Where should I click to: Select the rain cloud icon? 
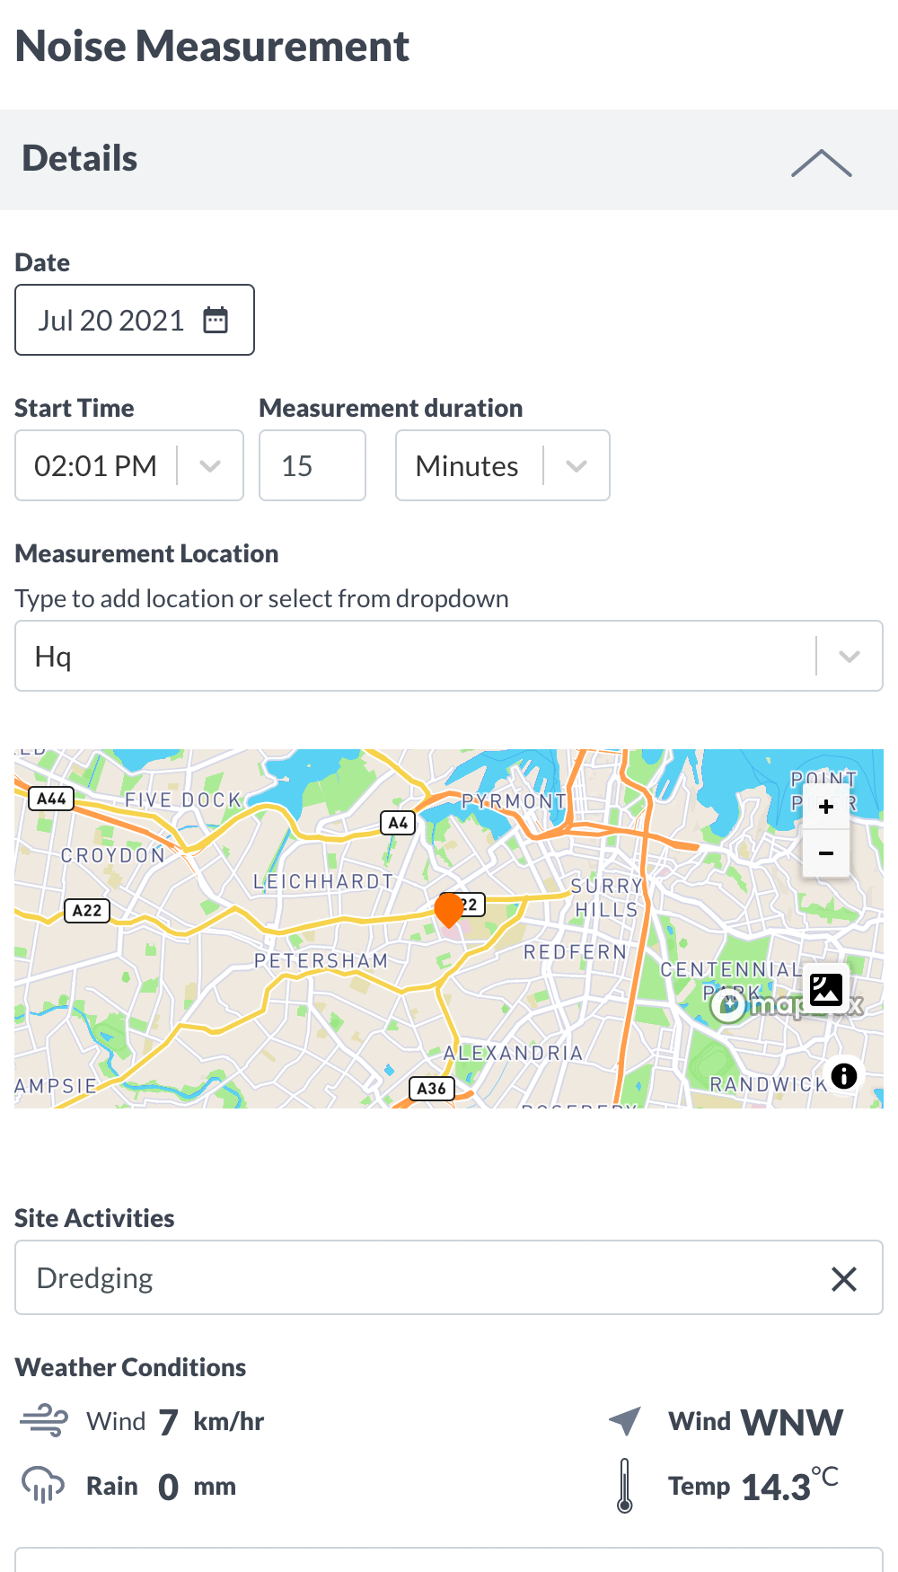43,1485
